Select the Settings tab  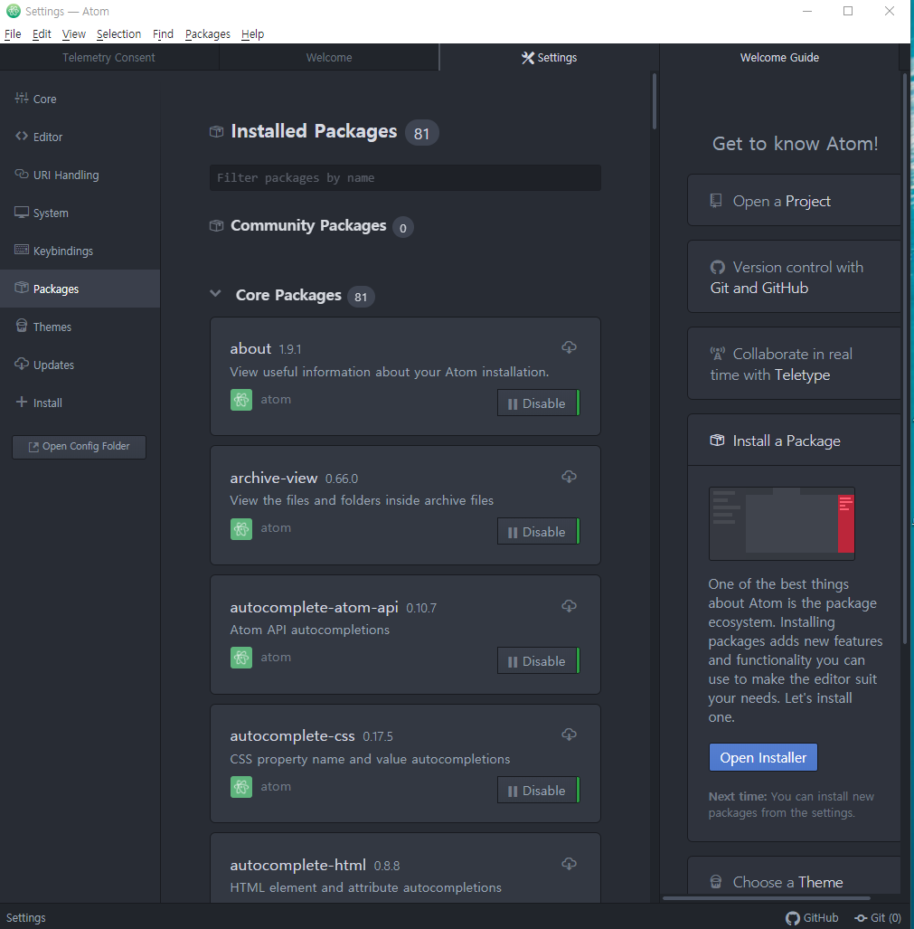click(x=549, y=58)
